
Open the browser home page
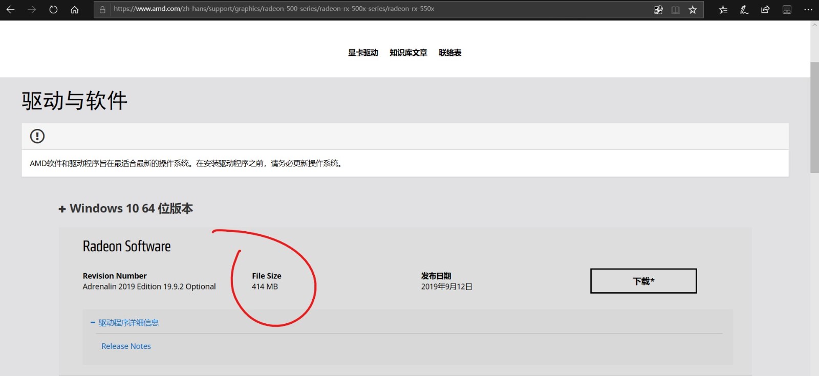tap(75, 10)
